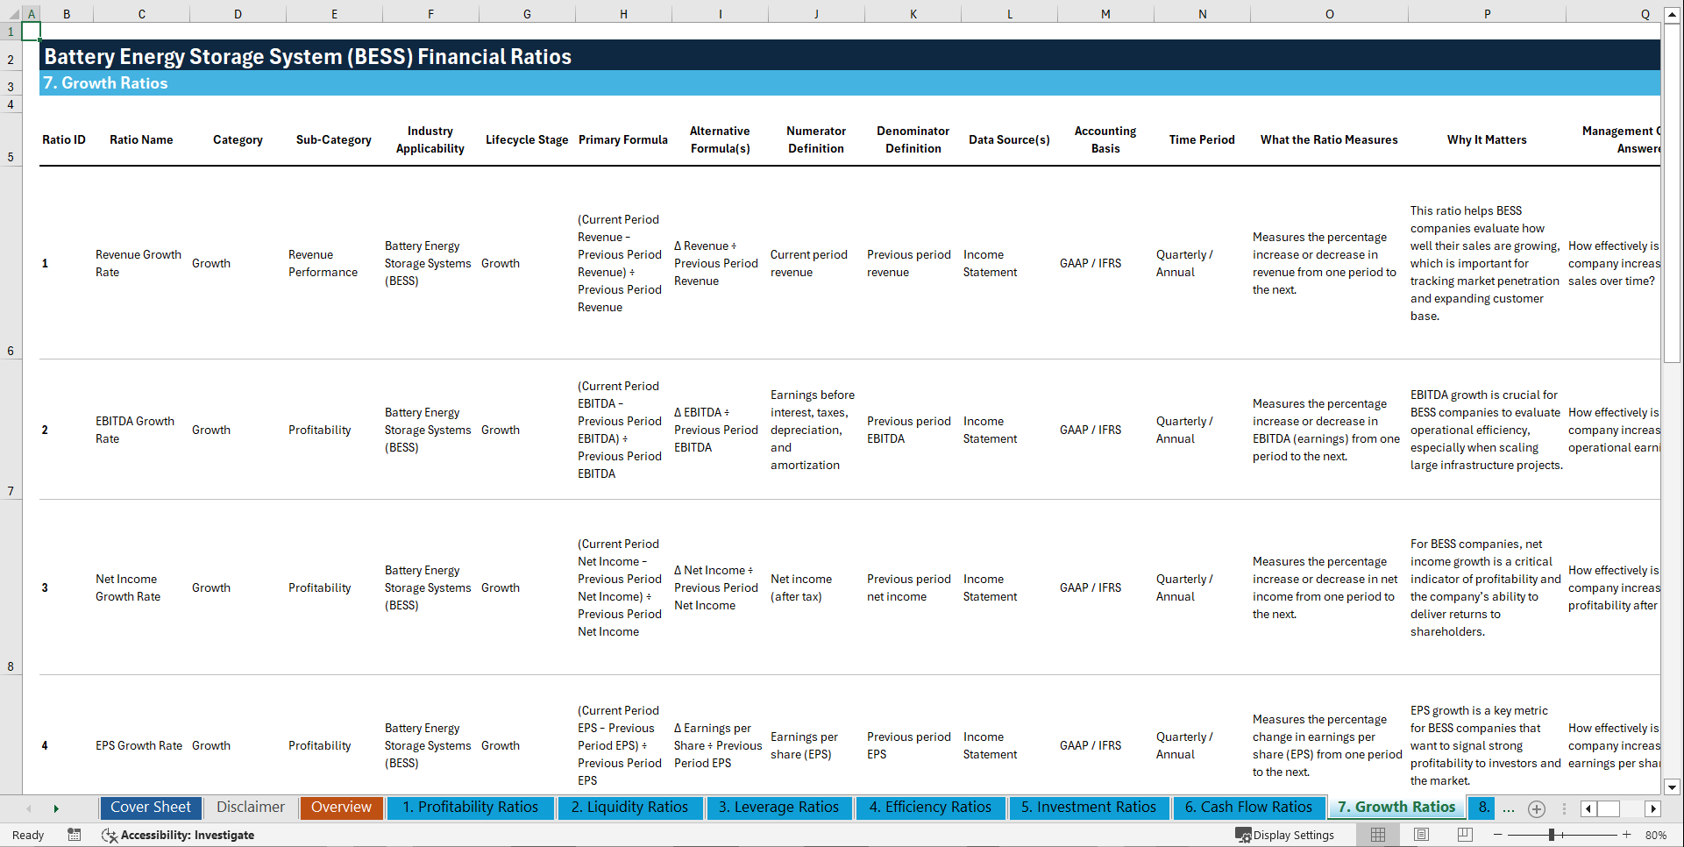
Task: Open Display Settings from the status bar
Action: 1291,835
